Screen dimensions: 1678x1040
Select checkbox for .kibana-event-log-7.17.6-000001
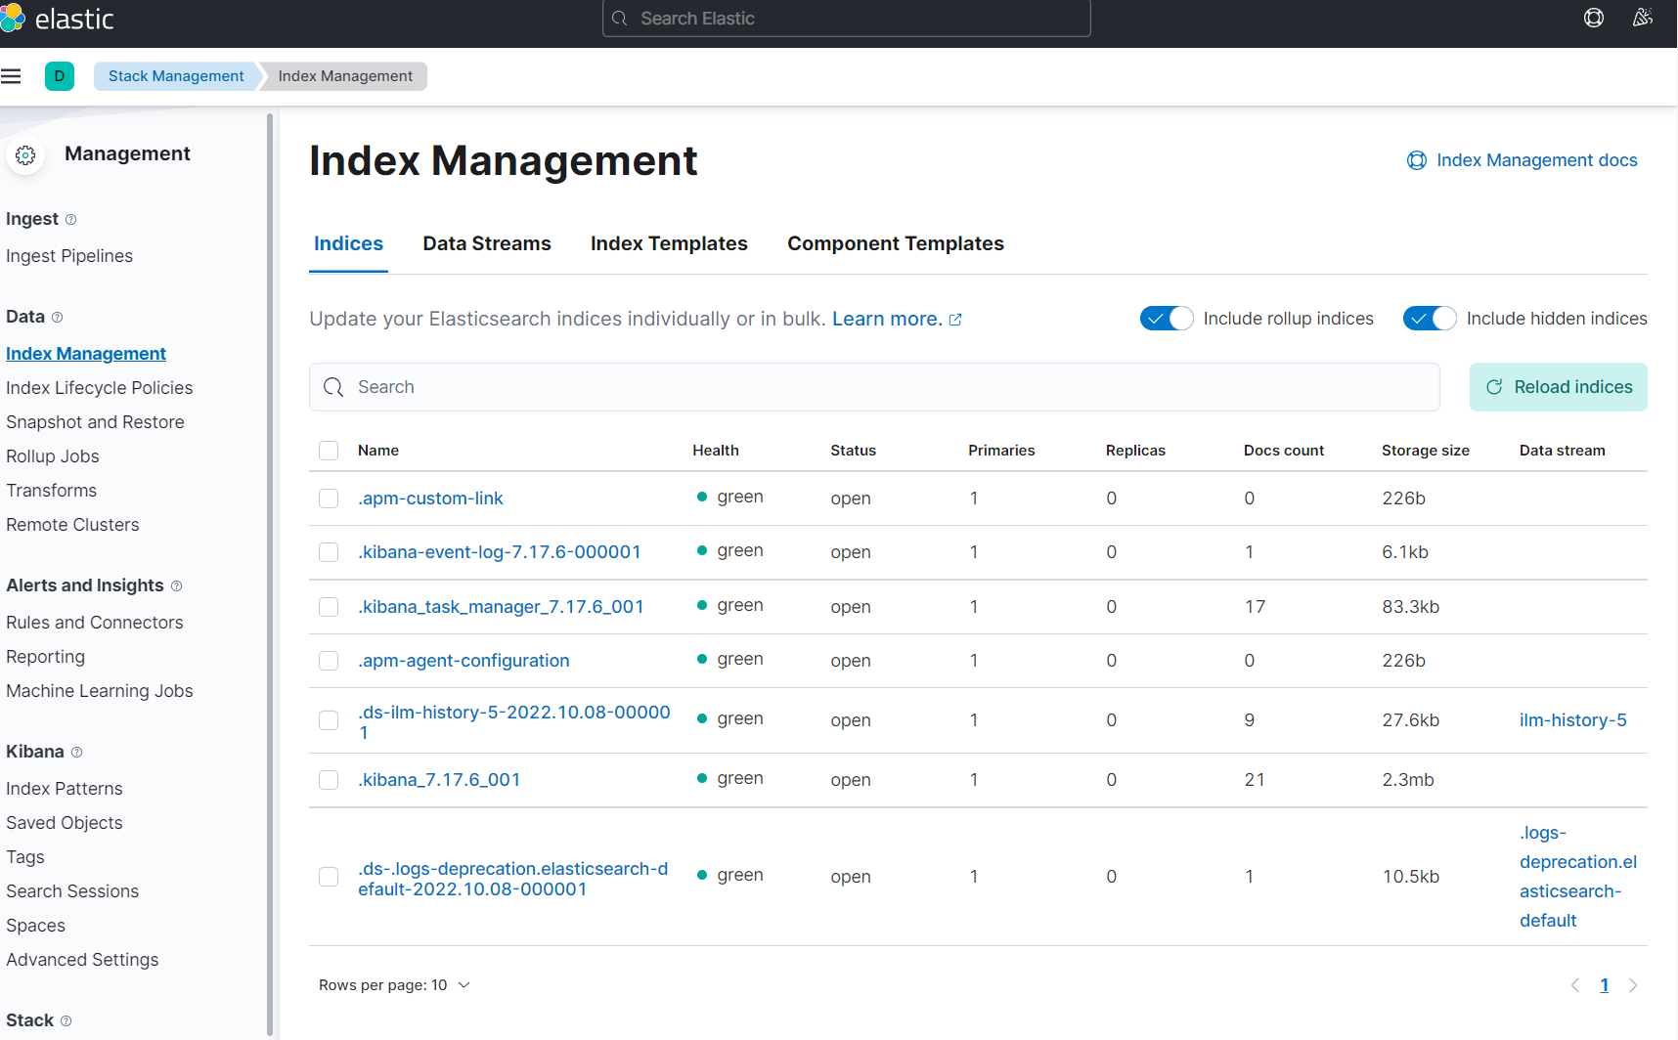(329, 552)
